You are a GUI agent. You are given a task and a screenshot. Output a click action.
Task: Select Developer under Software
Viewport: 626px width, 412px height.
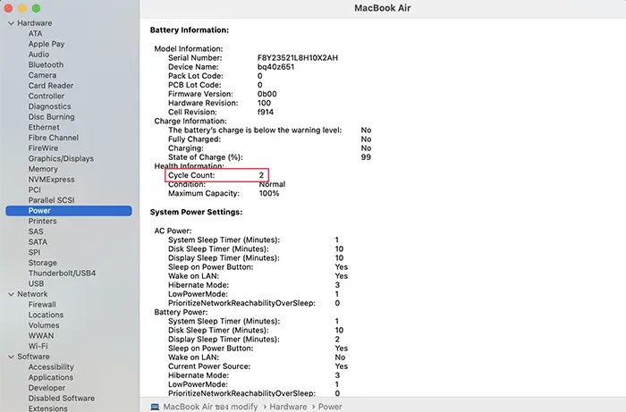tap(47, 388)
